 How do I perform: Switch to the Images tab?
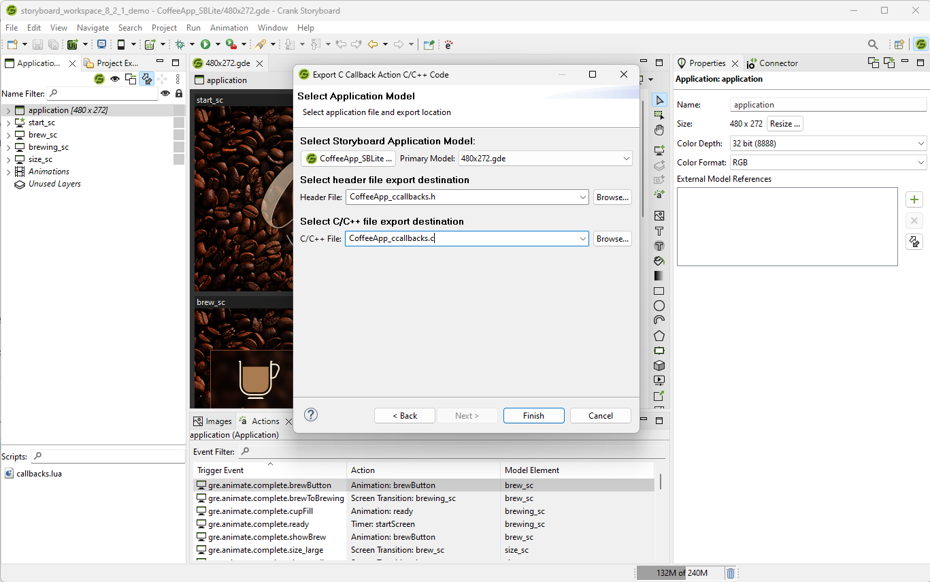click(212, 421)
